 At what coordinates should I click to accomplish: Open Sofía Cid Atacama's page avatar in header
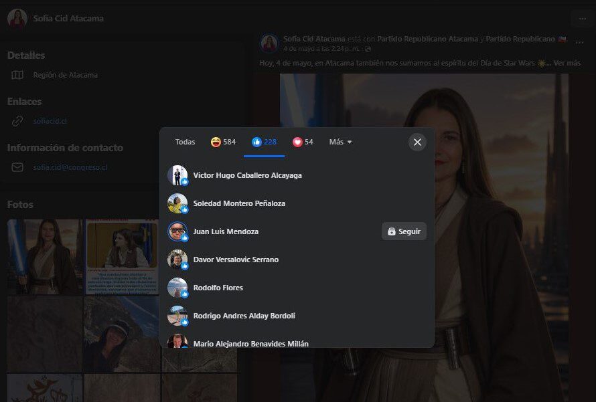[x=17, y=18]
